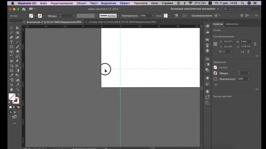Open rotation angle dropdown in Properties

click(x=232, y=52)
